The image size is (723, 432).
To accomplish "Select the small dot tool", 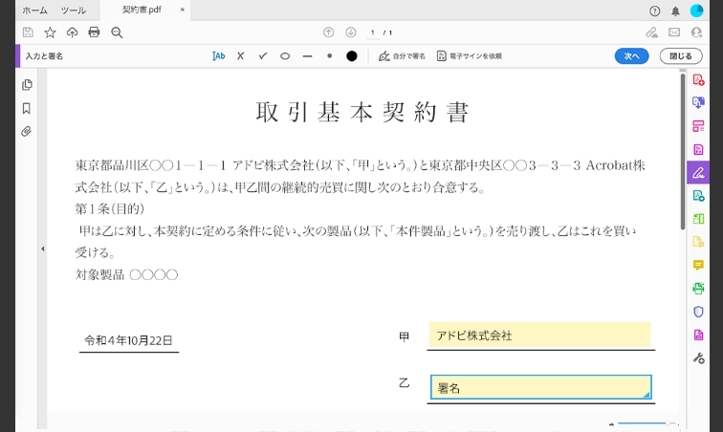I will tap(330, 56).
